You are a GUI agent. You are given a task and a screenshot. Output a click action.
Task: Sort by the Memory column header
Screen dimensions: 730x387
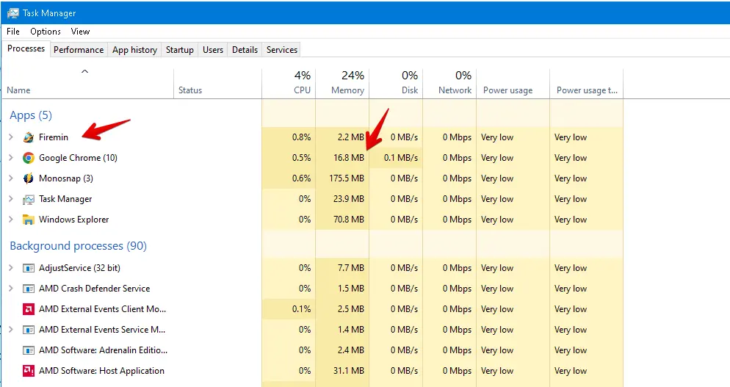pos(342,84)
